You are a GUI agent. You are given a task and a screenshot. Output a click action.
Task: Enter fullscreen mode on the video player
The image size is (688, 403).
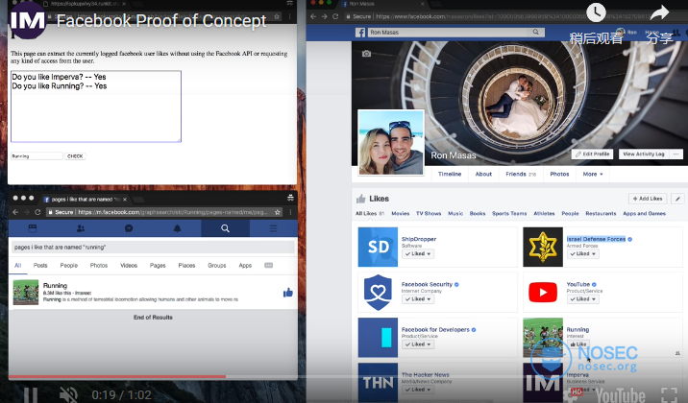[x=670, y=395]
